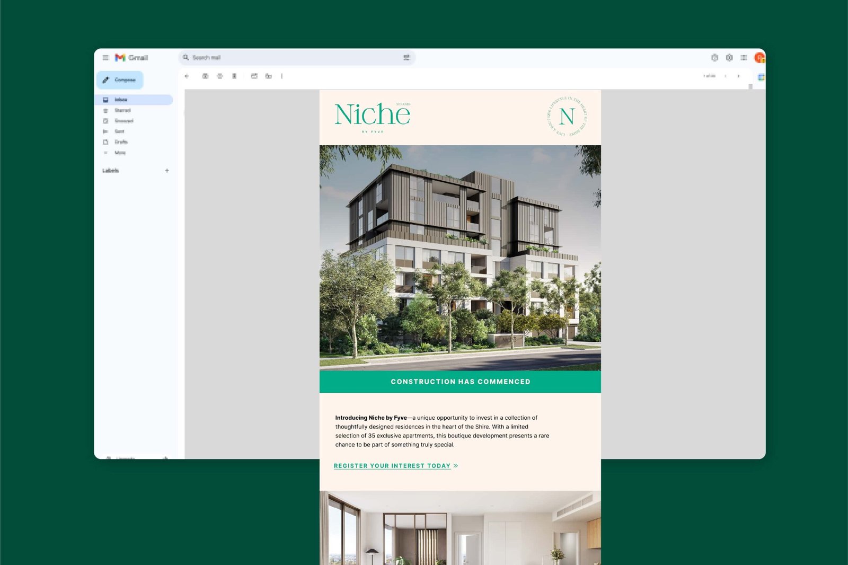Click into the Search mail field

(291, 58)
